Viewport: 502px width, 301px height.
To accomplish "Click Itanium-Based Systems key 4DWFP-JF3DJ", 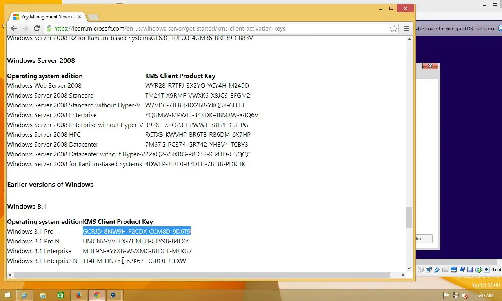I will click(x=195, y=164).
